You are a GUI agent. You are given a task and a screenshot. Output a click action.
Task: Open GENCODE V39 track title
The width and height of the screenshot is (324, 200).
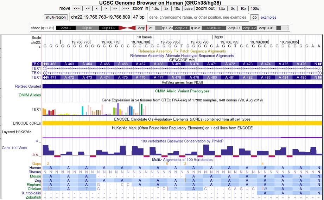[182, 60]
